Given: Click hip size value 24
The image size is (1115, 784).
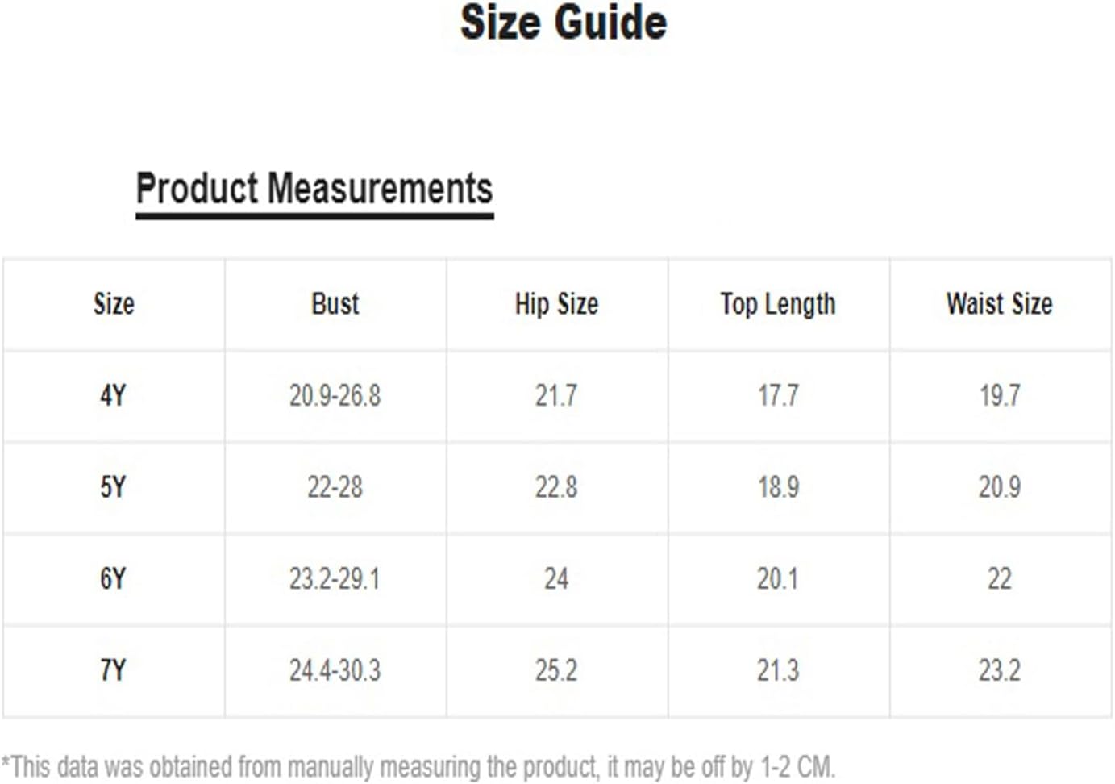Looking at the screenshot, I should coord(556,579).
